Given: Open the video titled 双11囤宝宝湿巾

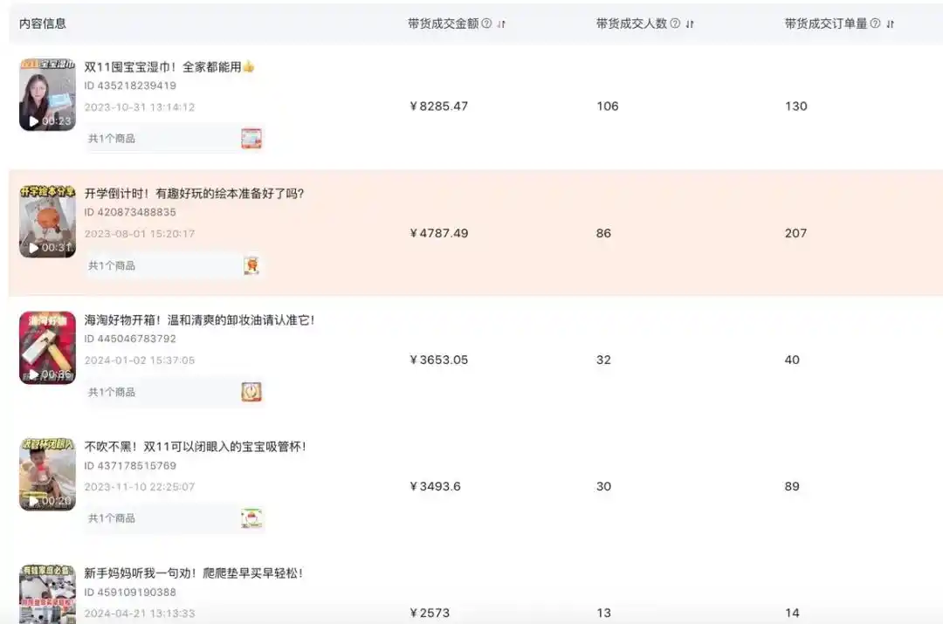Looking at the screenshot, I should [166, 65].
